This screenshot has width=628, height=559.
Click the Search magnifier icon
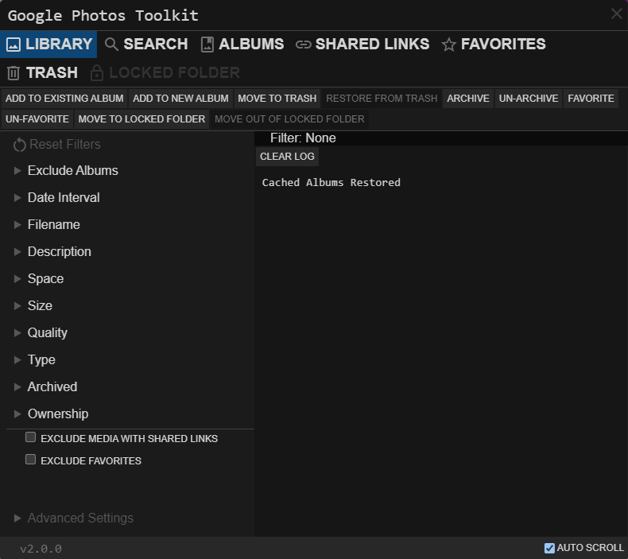pyautogui.click(x=111, y=45)
